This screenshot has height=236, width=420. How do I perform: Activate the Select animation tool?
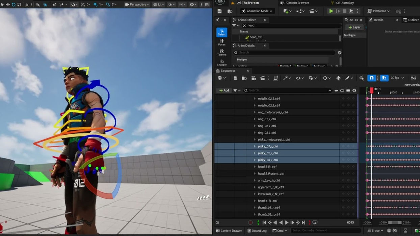point(222,32)
